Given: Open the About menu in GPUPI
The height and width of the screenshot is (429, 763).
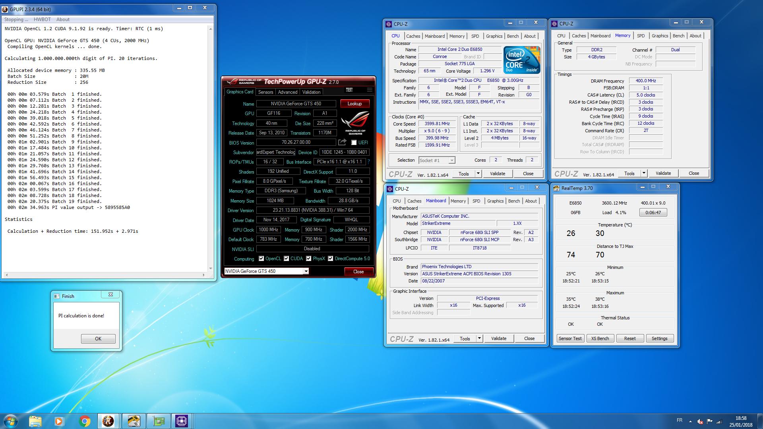Looking at the screenshot, I should 63,19.
